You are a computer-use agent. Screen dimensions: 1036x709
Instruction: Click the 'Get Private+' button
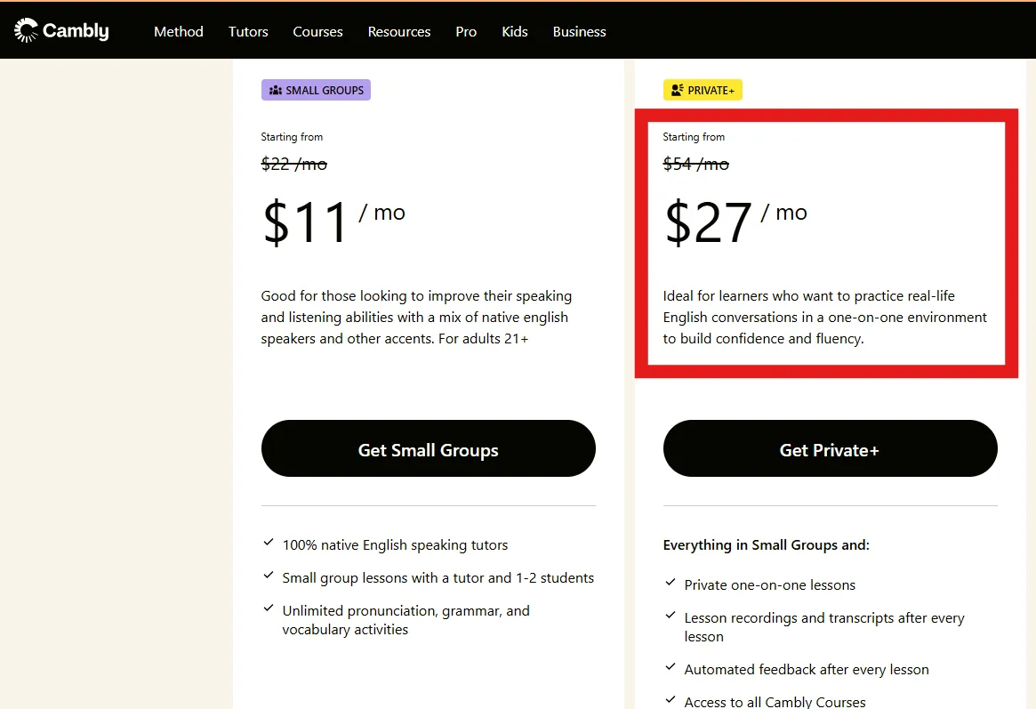pos(829,449)
